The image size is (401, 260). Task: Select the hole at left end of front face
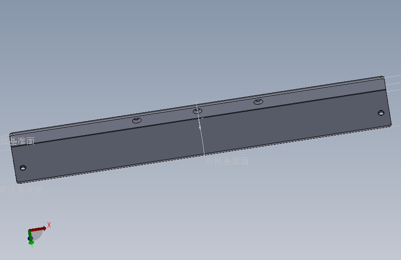coord(23,168)
